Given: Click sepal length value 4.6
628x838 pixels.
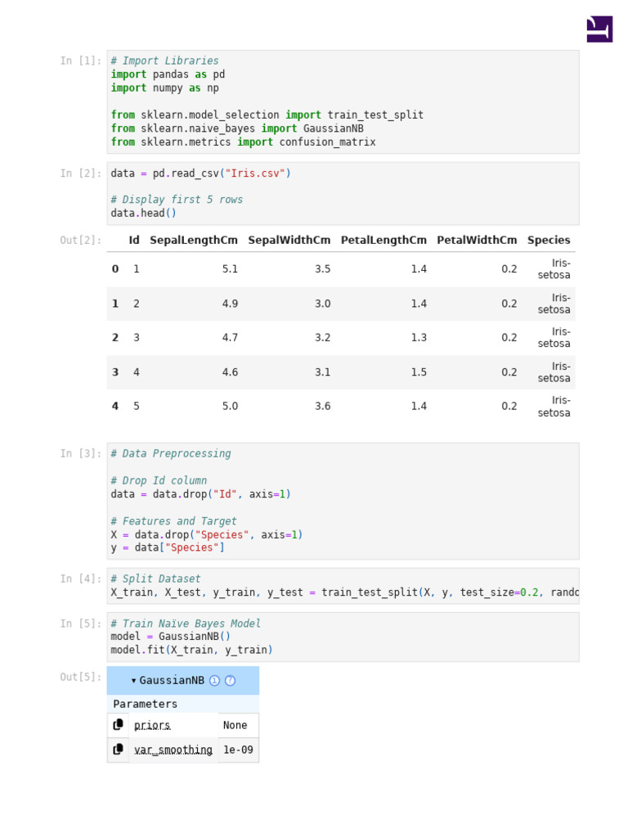Looking at the screenshot, I should [230, 372].
